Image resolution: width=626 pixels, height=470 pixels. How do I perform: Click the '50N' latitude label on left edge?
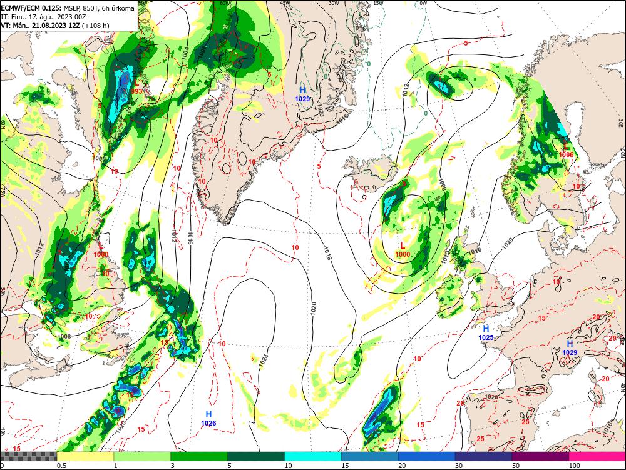coord(3,292)
